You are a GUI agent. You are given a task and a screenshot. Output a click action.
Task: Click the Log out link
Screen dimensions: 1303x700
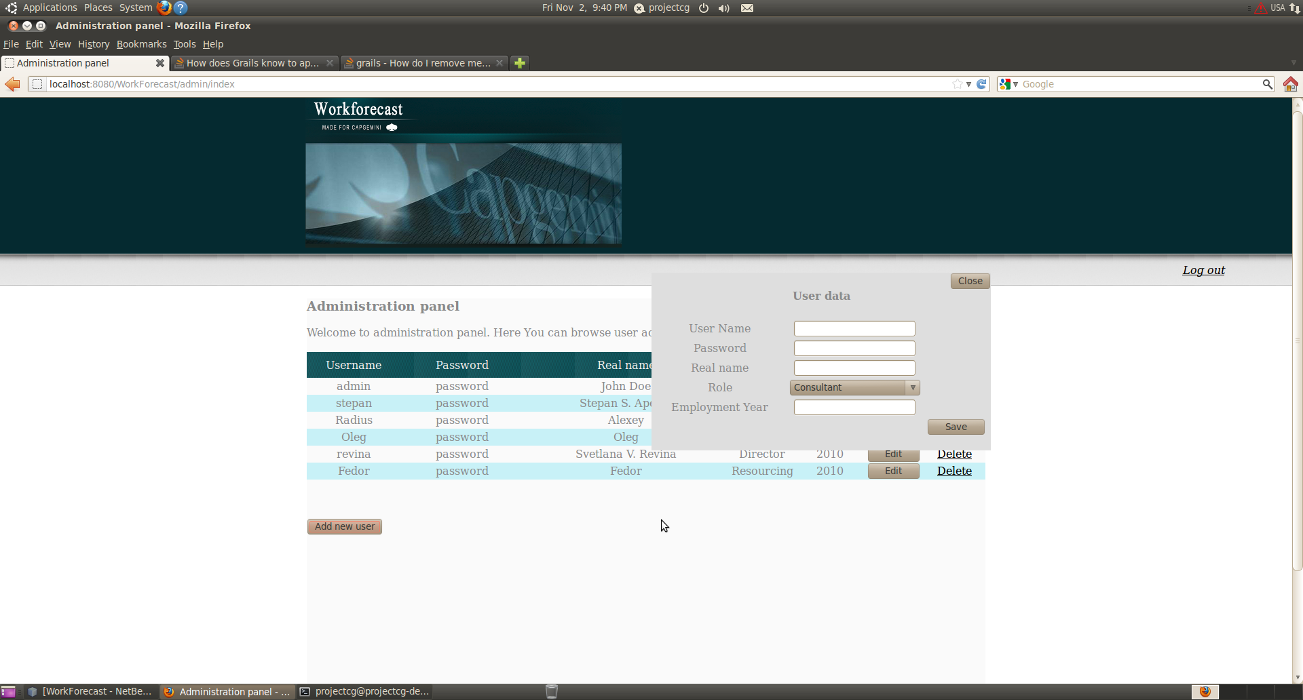point(1203,270)
